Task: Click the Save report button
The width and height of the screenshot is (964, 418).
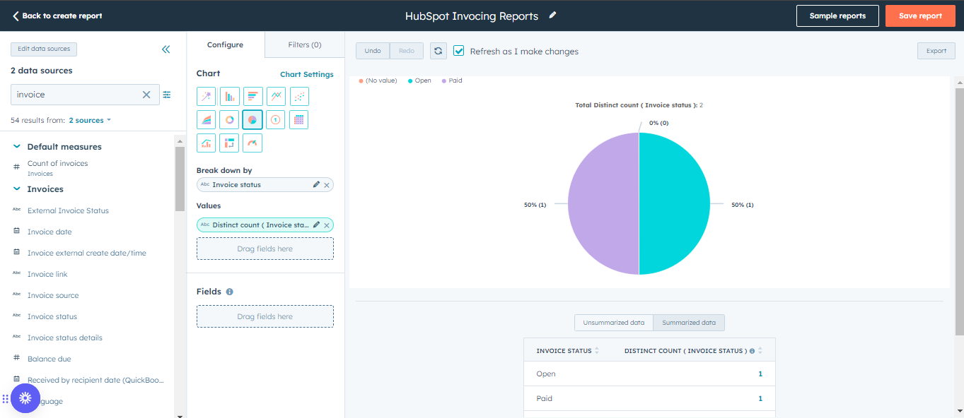Action: (x=920, y=16)
